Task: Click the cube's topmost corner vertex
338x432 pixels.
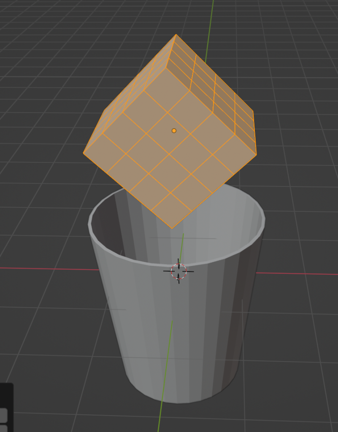Action: [176, 35]
